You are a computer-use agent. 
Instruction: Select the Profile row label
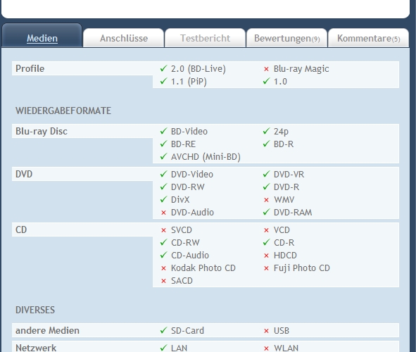[30, 69]
